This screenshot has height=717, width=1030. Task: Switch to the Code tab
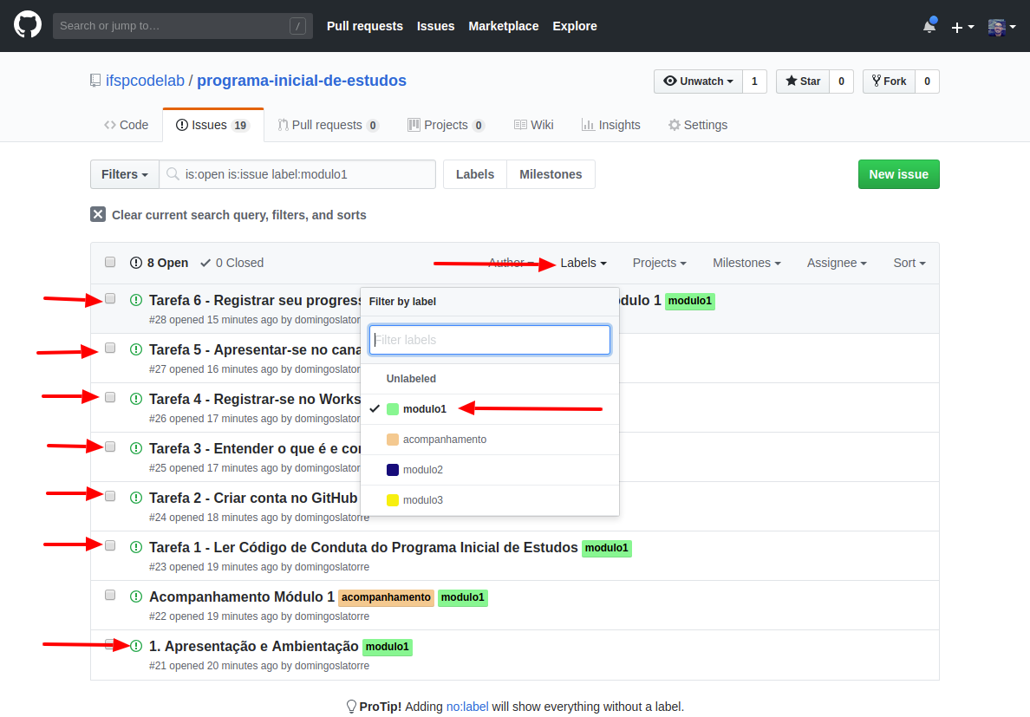click(126, 125)
